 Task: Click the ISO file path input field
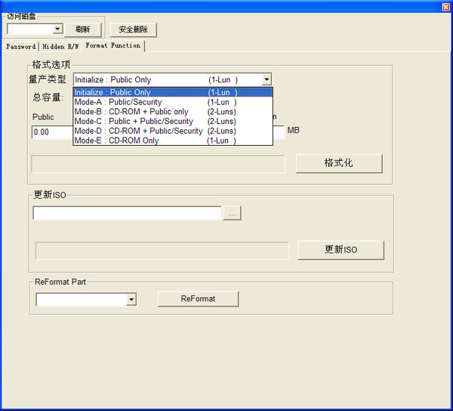point(127,213)
